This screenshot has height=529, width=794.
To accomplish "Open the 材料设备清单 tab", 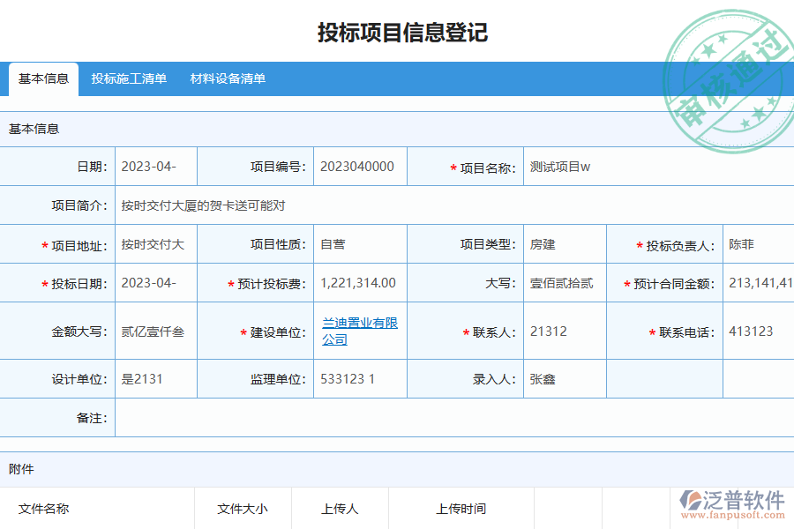I will [x=228, y=79].
